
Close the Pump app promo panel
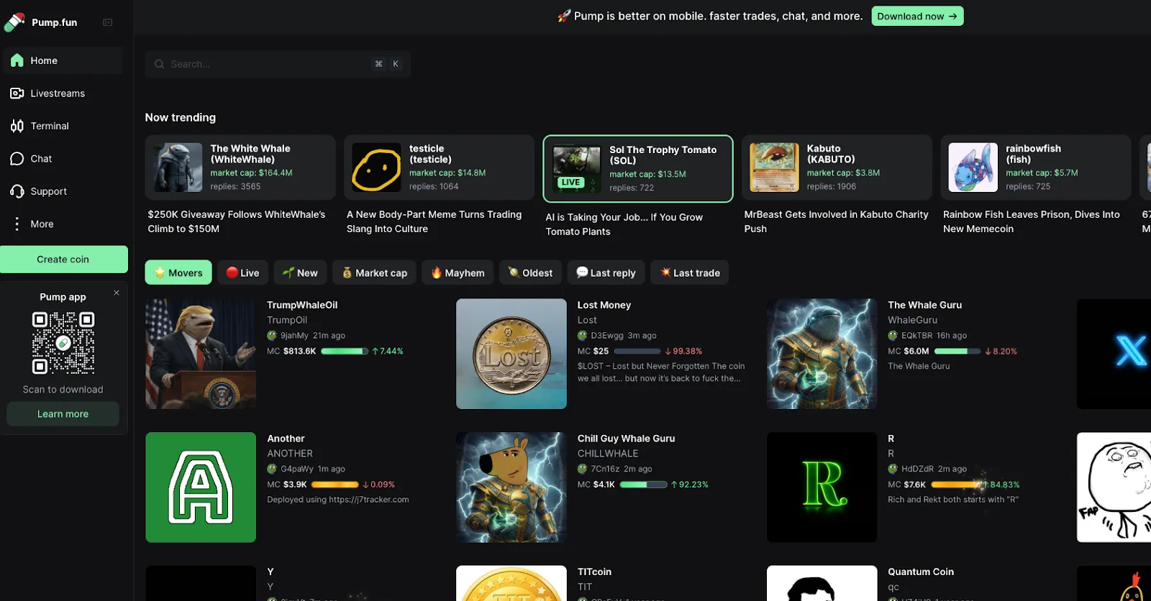click(117, 293)
